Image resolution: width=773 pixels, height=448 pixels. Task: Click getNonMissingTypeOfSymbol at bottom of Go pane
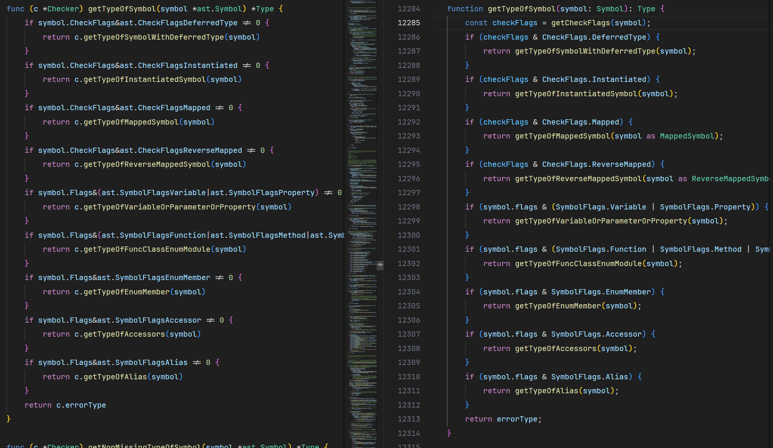click(x=145, y=446)
